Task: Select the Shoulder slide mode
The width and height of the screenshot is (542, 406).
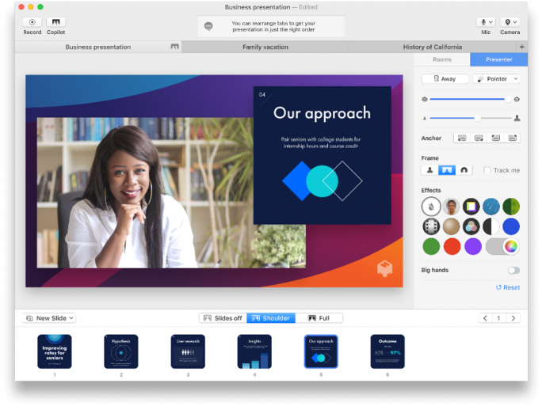Action: 271,318
